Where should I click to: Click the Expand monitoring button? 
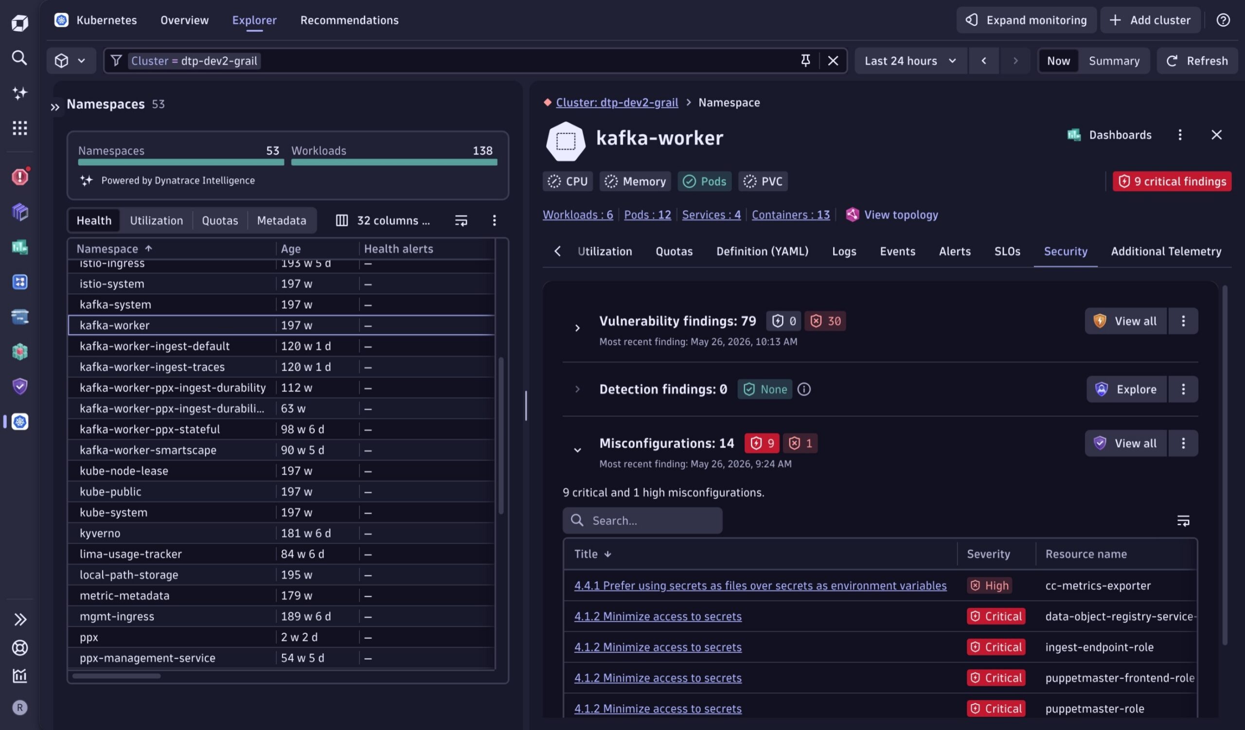coord(1026,20)
